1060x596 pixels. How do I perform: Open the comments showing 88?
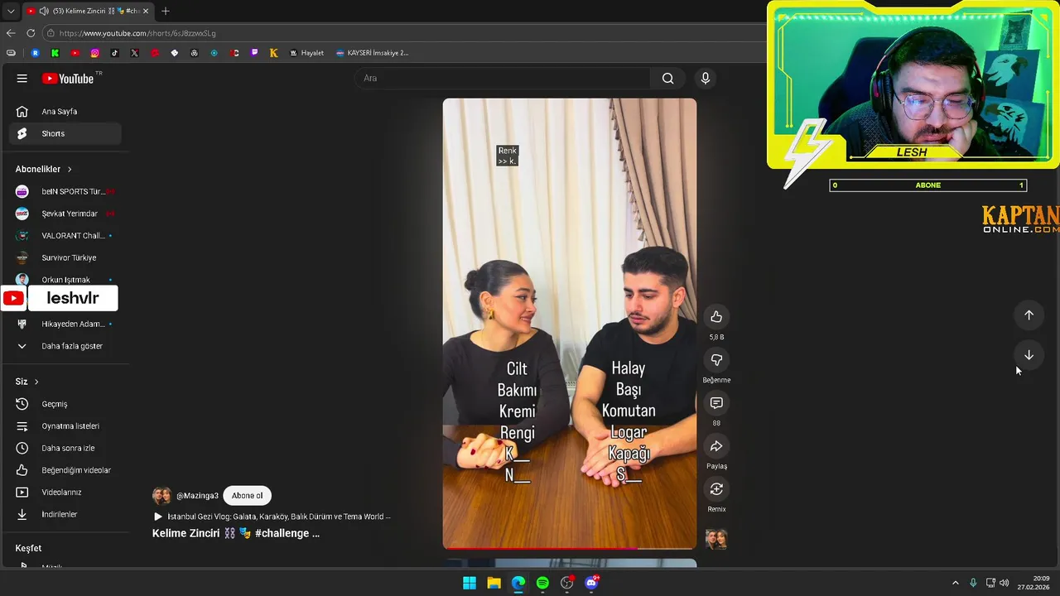716,403
